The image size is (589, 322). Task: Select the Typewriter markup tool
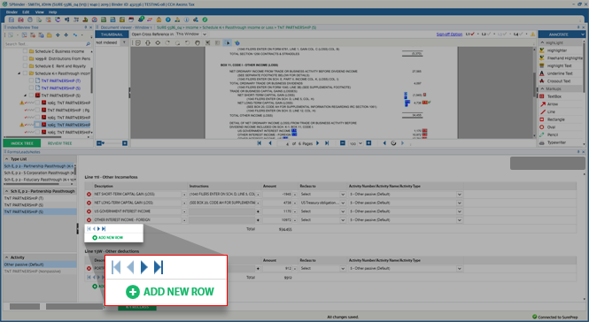pos(553,142)
